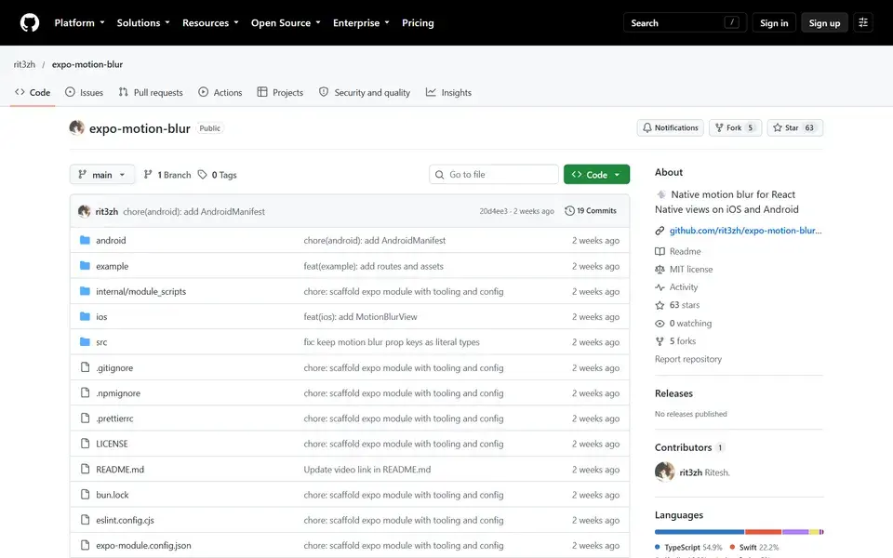Screen dimensions: 893x558
Task: Click the scale icon beside MIT license
Action: [x=660, y=270]
